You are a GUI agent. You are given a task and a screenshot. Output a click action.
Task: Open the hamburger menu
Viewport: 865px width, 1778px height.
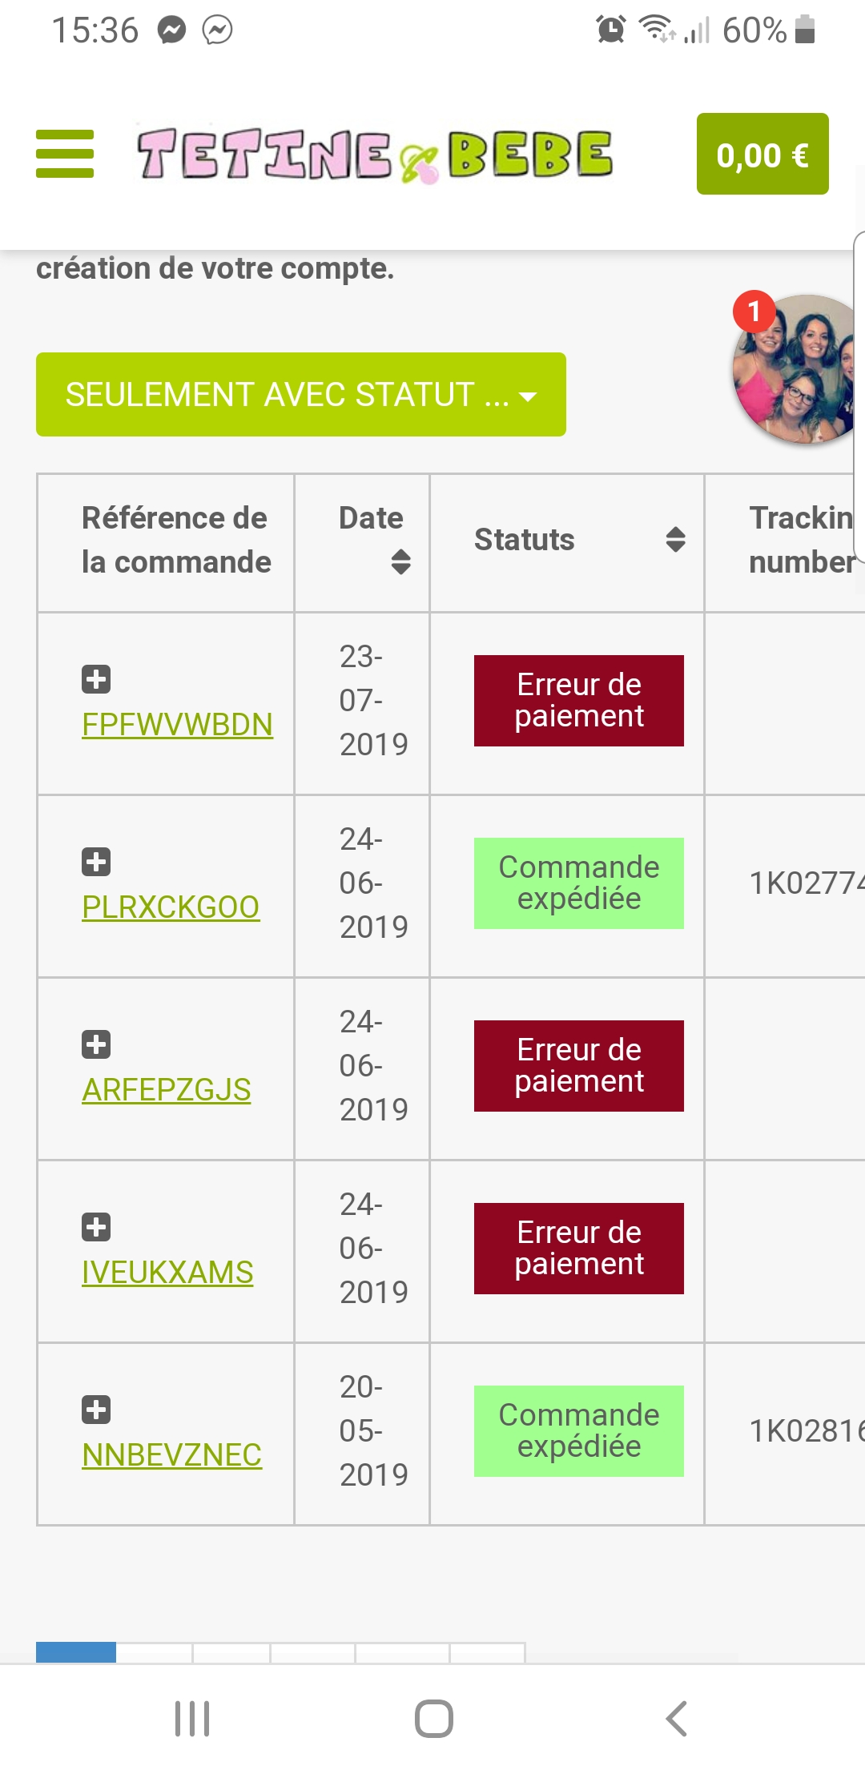pyautogui.click(x=65, y=154)
